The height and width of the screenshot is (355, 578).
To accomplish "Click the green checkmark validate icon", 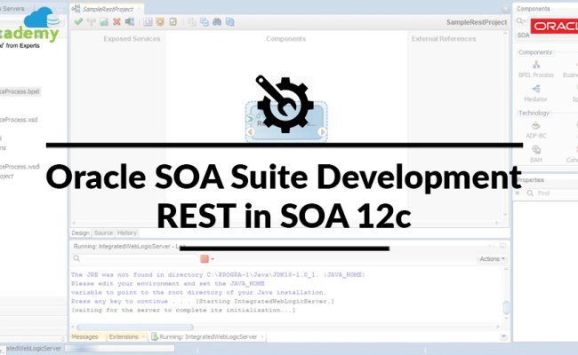I will point(78,21).
